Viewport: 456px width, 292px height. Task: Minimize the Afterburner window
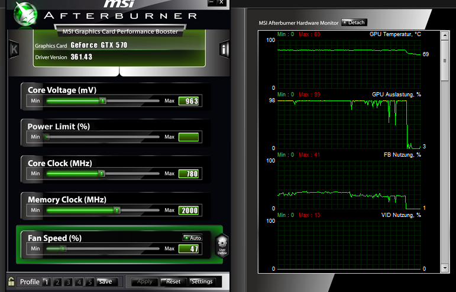211,2
